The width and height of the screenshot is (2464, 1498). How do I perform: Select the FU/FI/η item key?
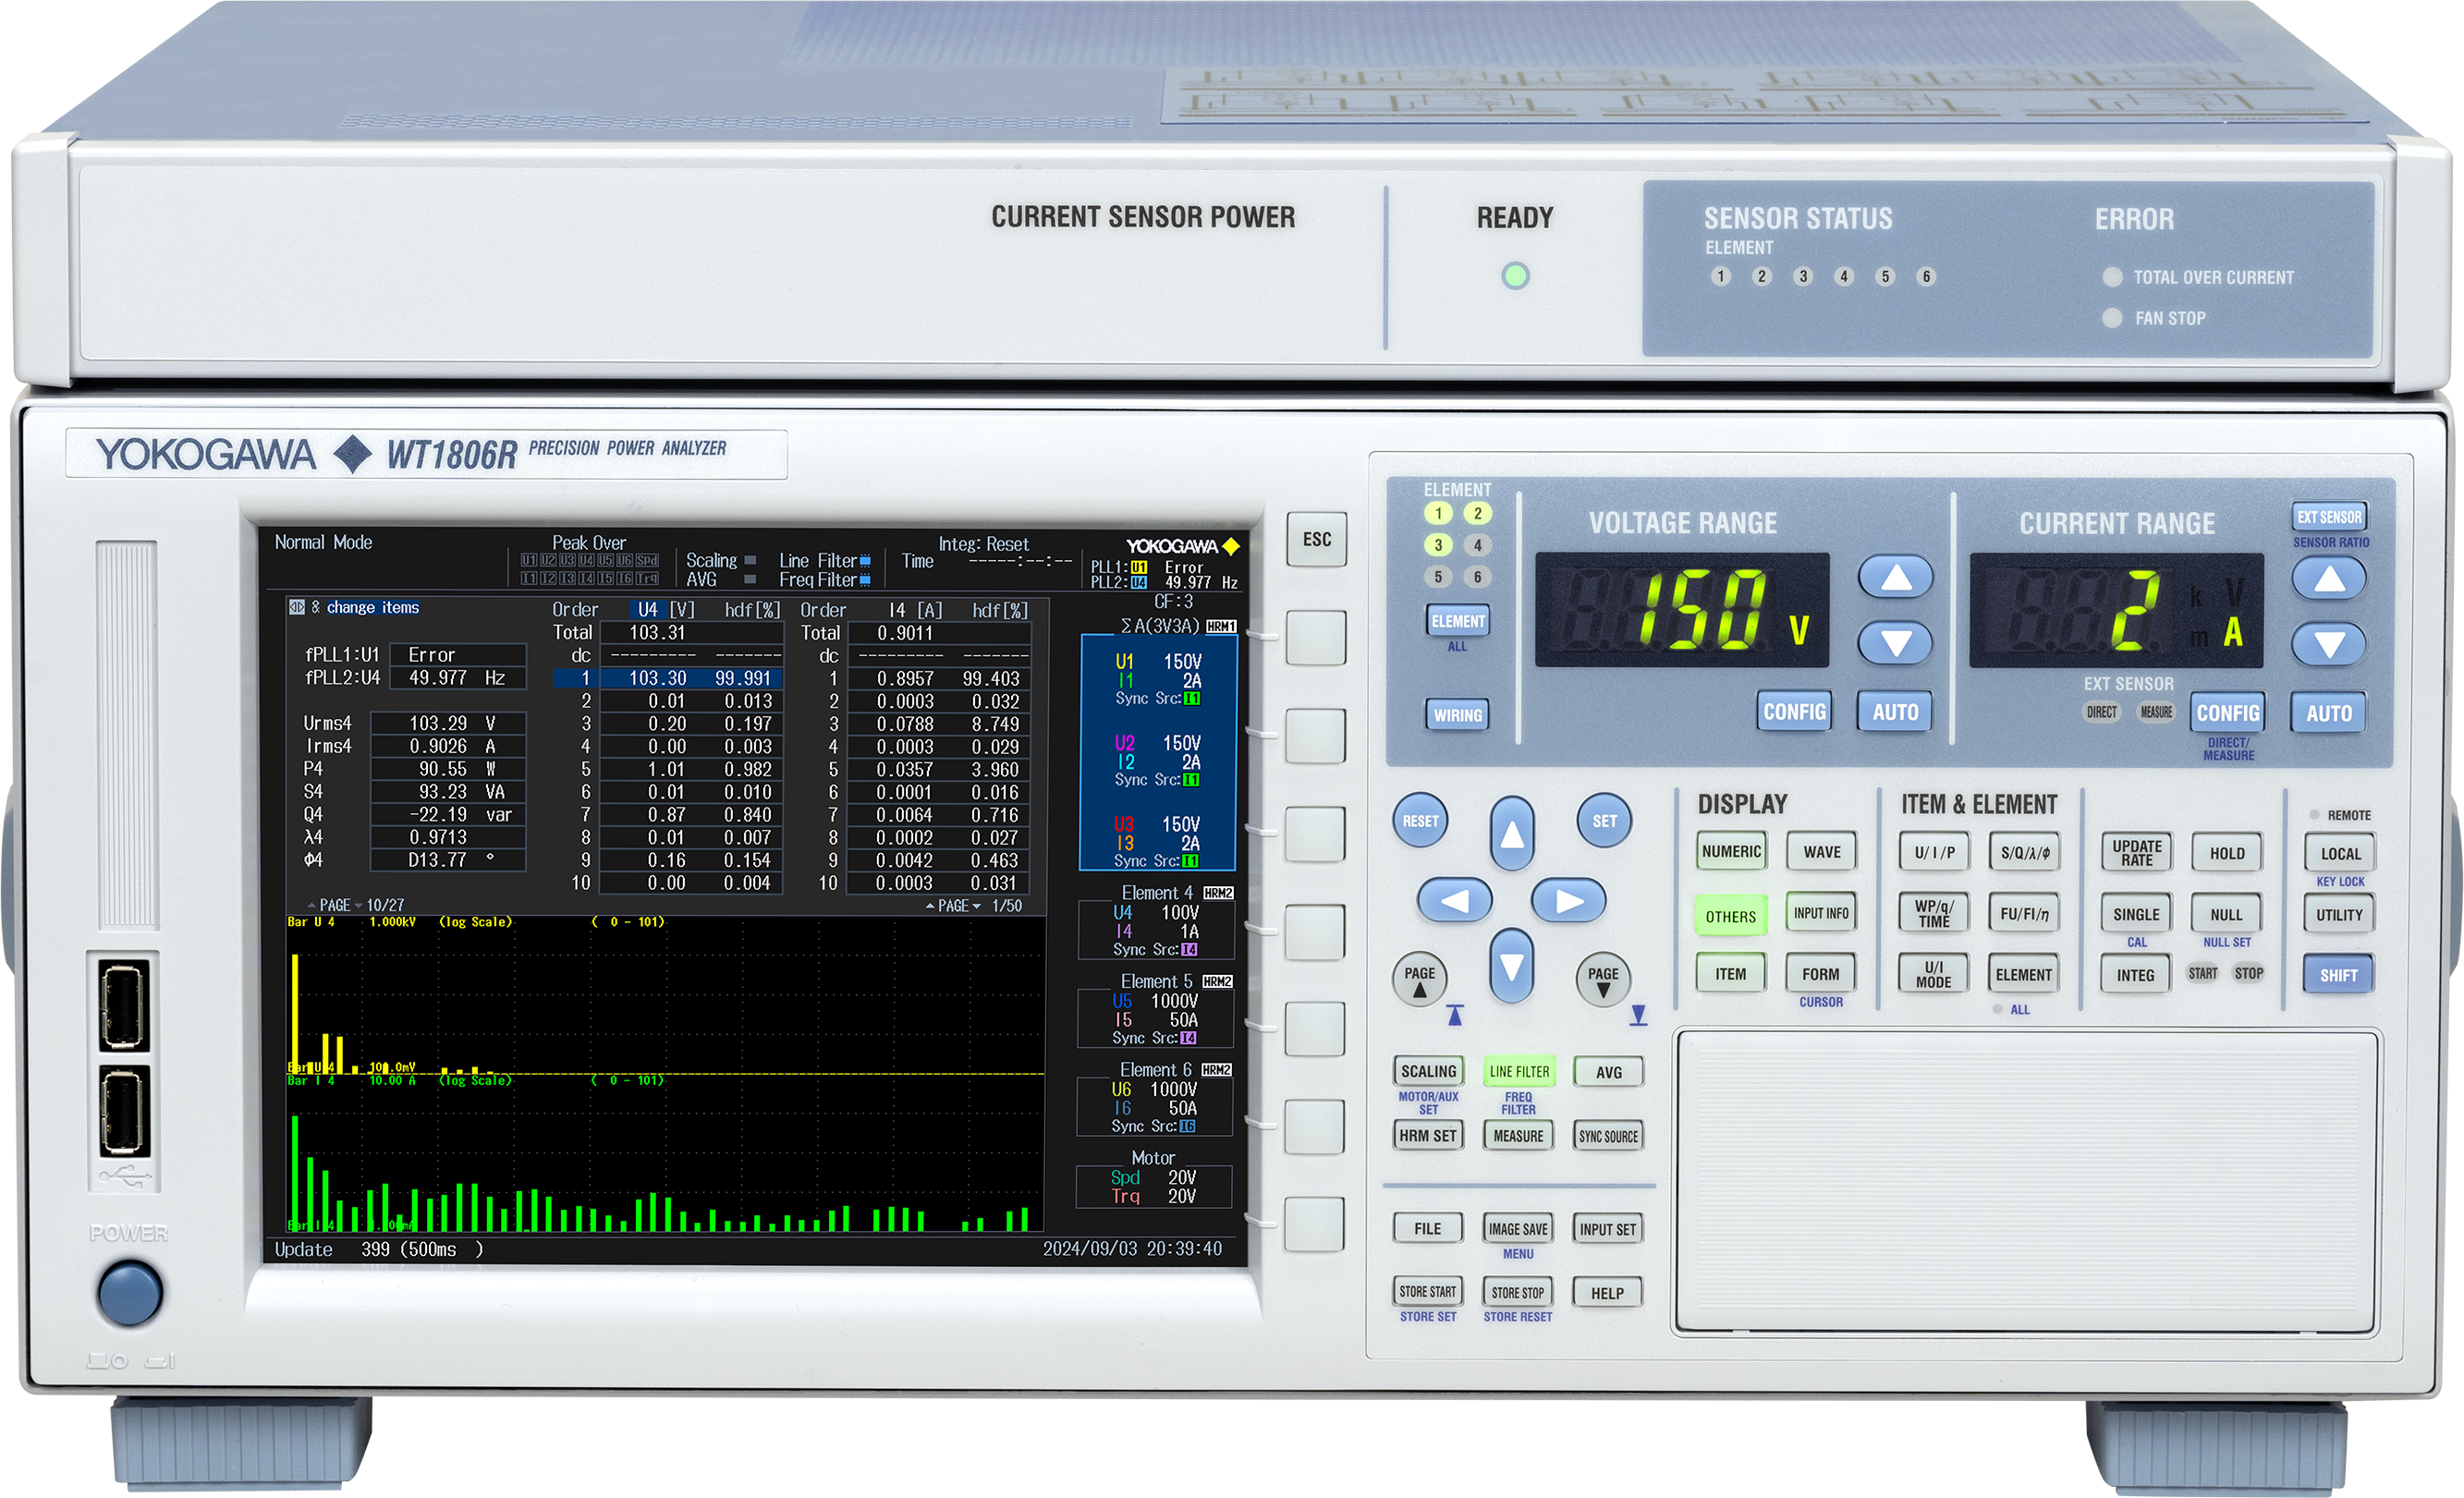(2025, 914)
